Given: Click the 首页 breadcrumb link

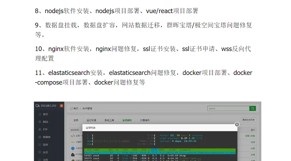Looking at the screenshot, I should [75, 108].
